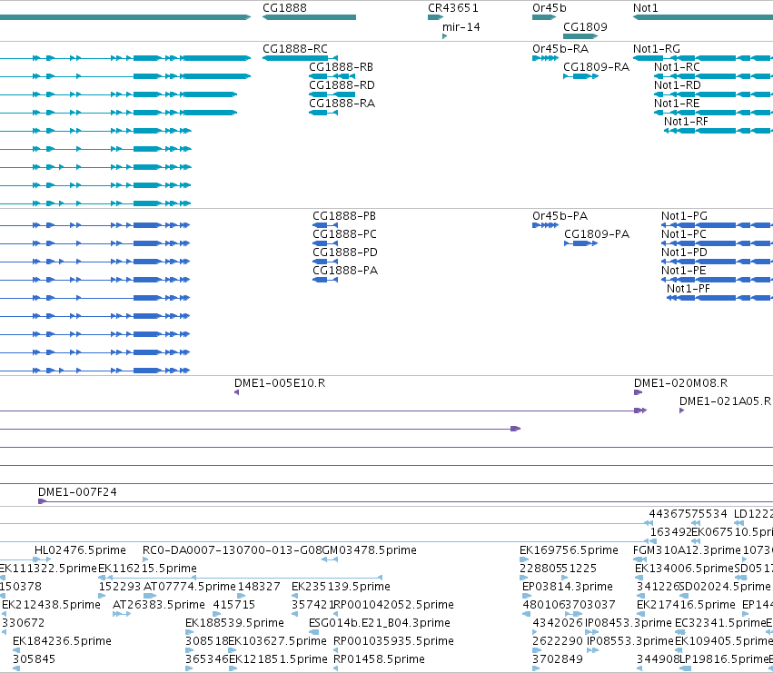This screenshot has width=773, height=673.
Task: Click the CG1809 gene bar
Action: (580, 36)
